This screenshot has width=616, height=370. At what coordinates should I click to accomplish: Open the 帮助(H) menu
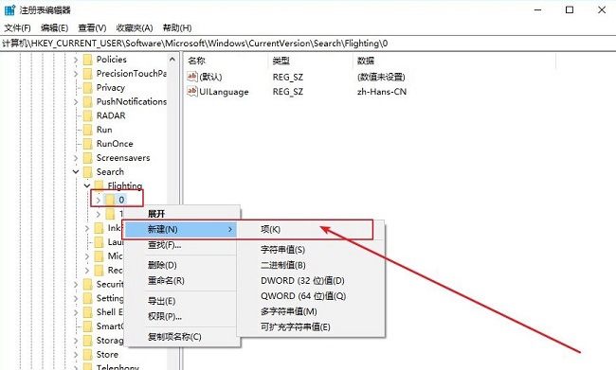[177, 27]
